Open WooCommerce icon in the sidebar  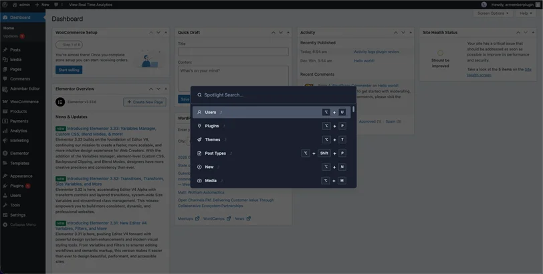click(x=5, y=102)
